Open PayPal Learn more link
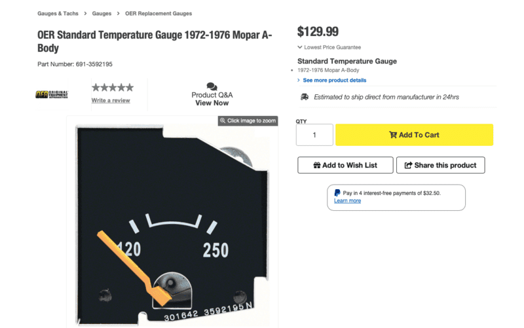This screenshot has height=328, width=524. click(347, 200)
